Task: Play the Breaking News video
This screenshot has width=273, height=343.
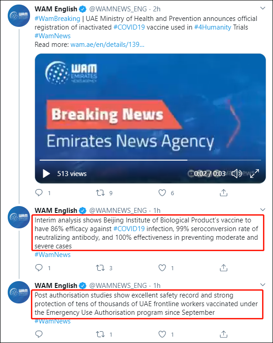Action: tap(46, 173)
